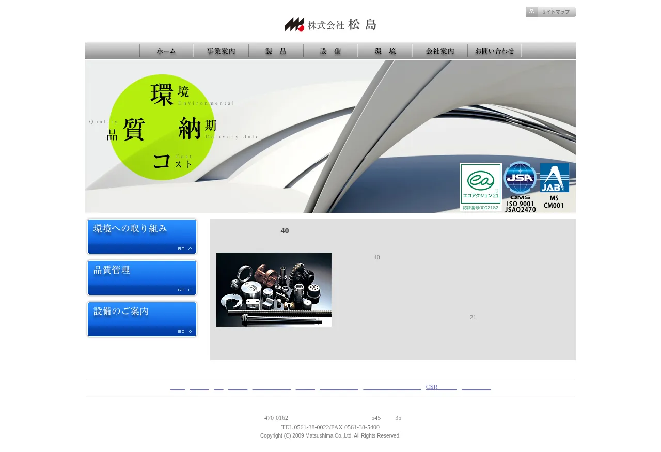This screenshot has height=452, width=661.
Task: Click the machined parts product photo
Action: pos(274,290)
